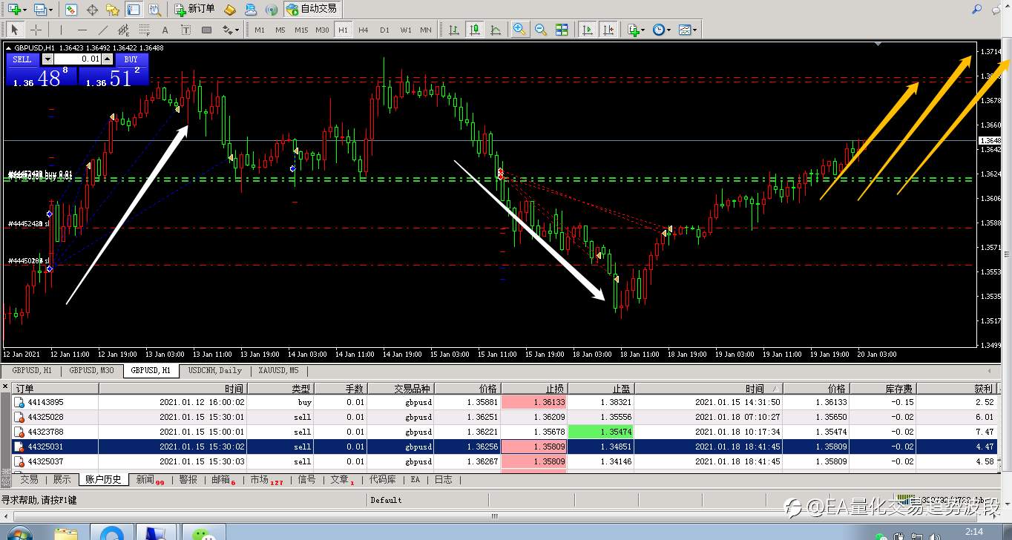Open the Strategy Tester icon
The height and width of the screenshot is (540, 1012).
pyautogui.click(x=154, y=10)
